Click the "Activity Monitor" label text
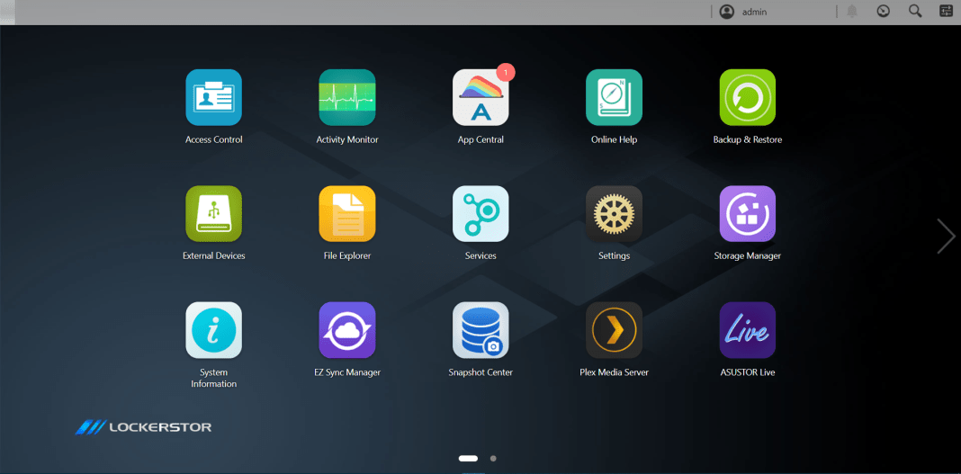This screenshot has width=961, height=474. 347,139
